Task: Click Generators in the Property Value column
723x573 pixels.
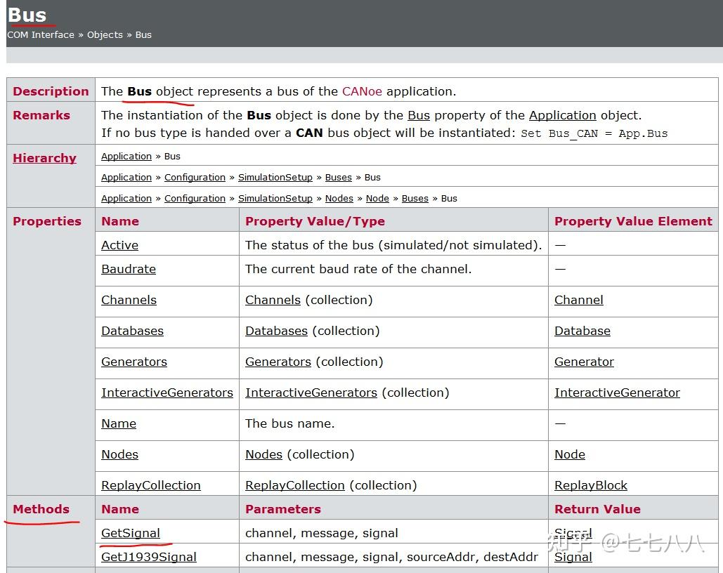Action: [278, 362]
